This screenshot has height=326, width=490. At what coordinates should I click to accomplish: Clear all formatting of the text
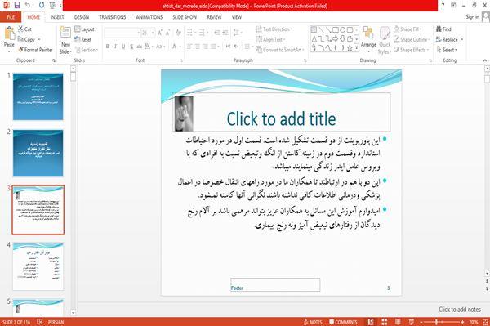pyautogui.click(x=178, y=33)
